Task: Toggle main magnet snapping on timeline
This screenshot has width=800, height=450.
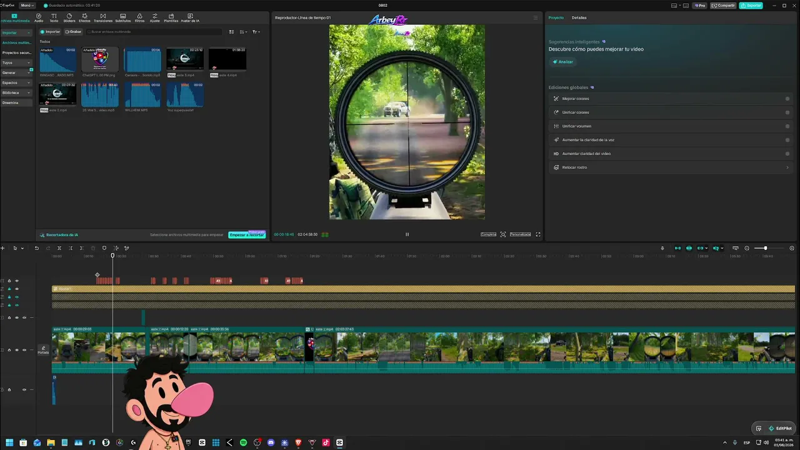Action: (x=677, y=248)
